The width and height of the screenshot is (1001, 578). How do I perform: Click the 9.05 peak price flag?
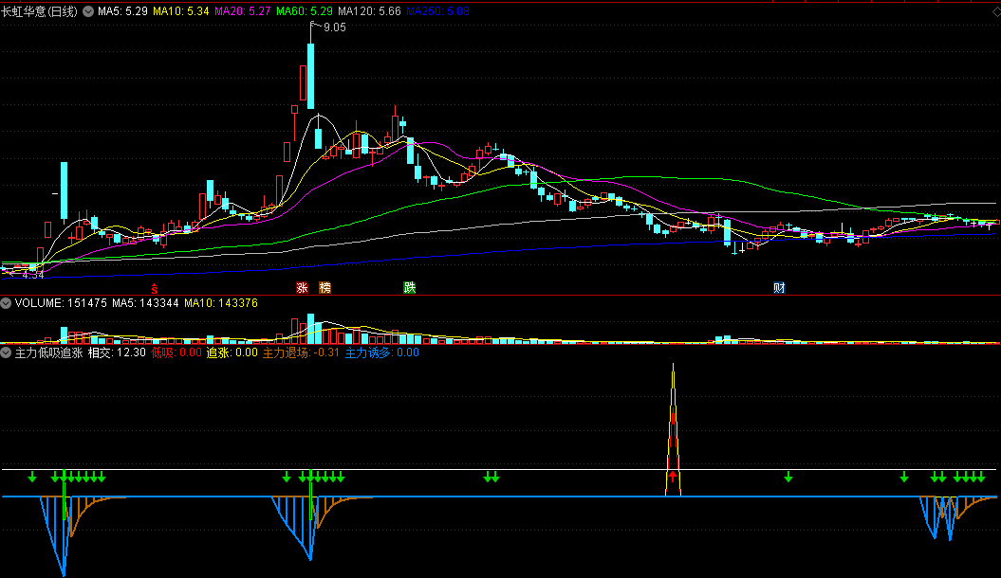[333, 28]
